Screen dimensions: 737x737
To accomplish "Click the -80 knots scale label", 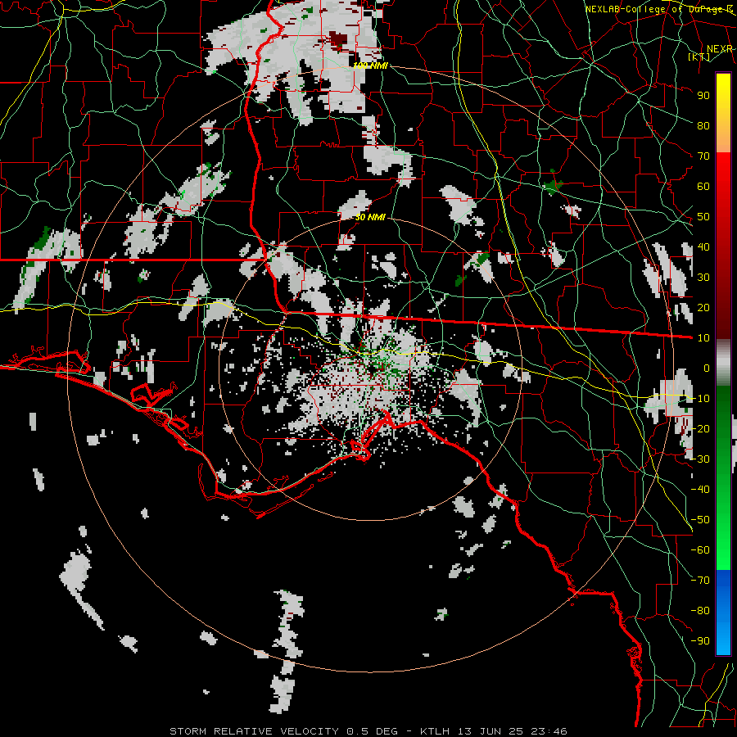I will pyautogui.click(x=700, y=611).
